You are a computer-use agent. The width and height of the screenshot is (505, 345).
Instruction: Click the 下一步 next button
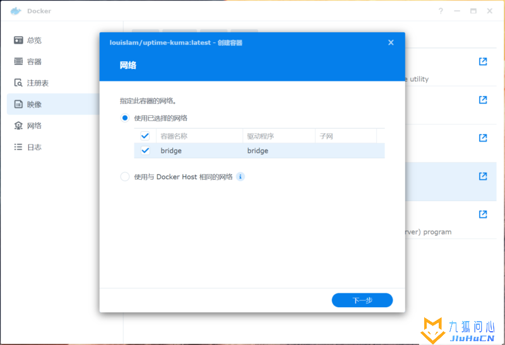(x=362, y=300)
